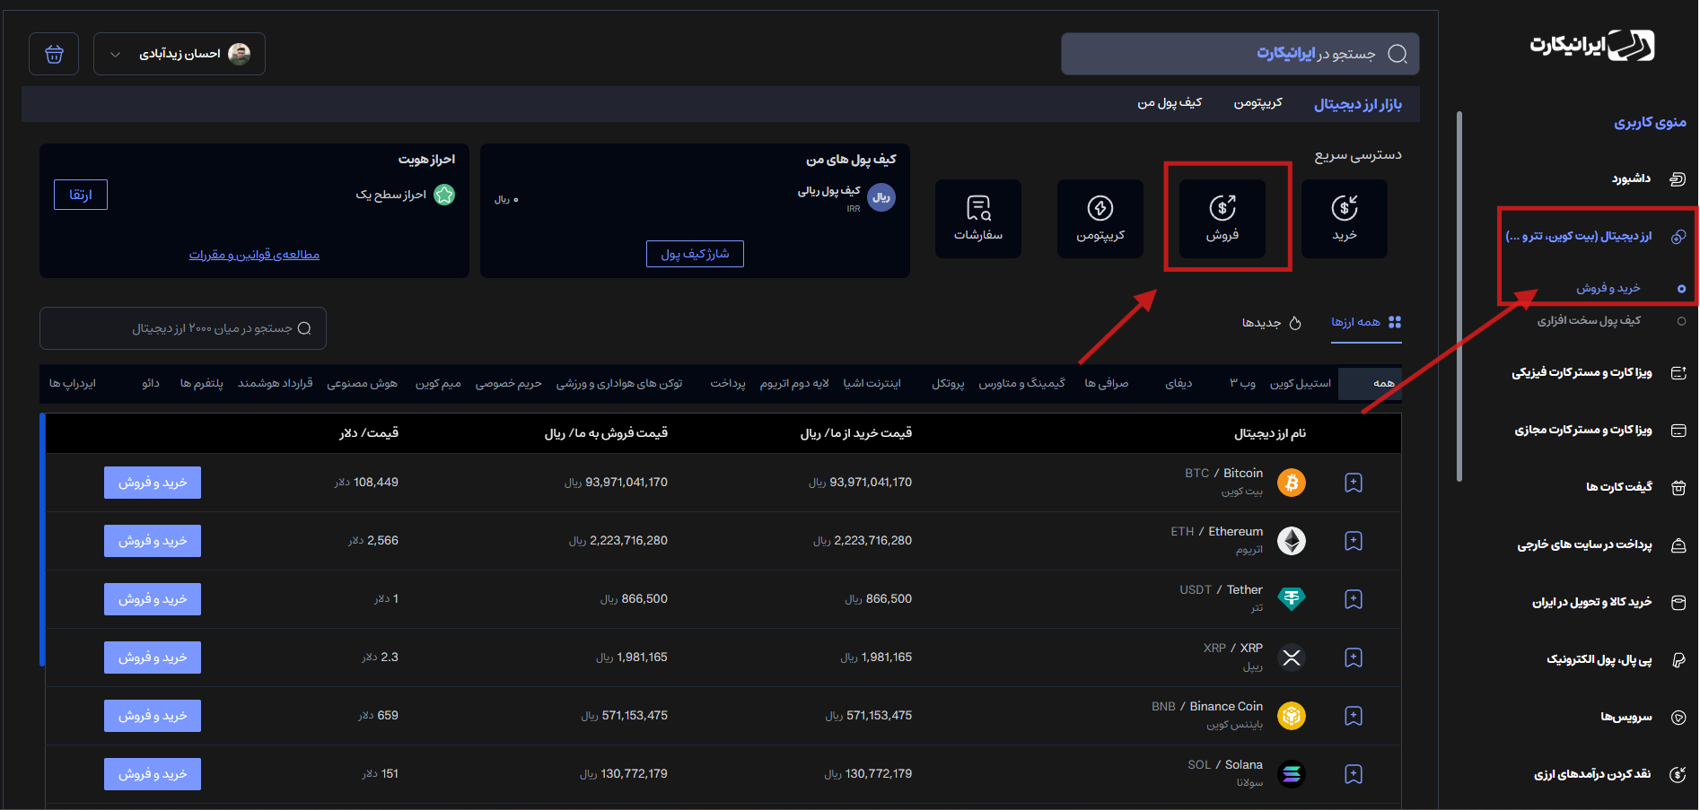
Task: Open the کیف پول من tab
Action: coord(1170,103)
